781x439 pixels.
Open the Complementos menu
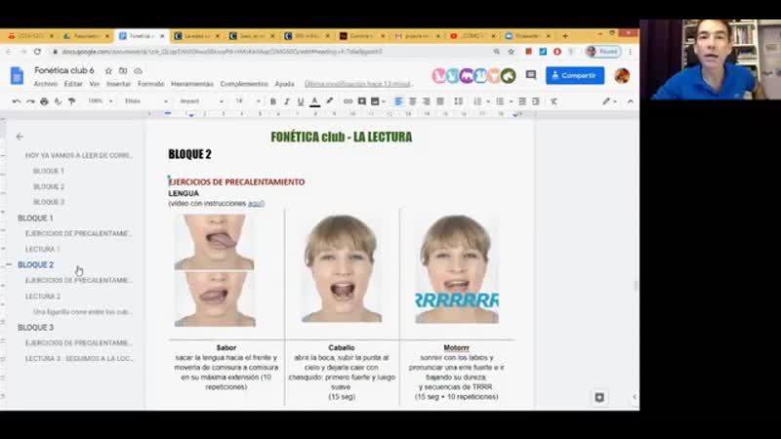(x=244, y=84)
